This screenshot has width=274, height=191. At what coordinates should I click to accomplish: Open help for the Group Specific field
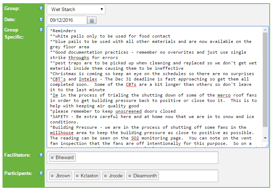coord(41,30)
